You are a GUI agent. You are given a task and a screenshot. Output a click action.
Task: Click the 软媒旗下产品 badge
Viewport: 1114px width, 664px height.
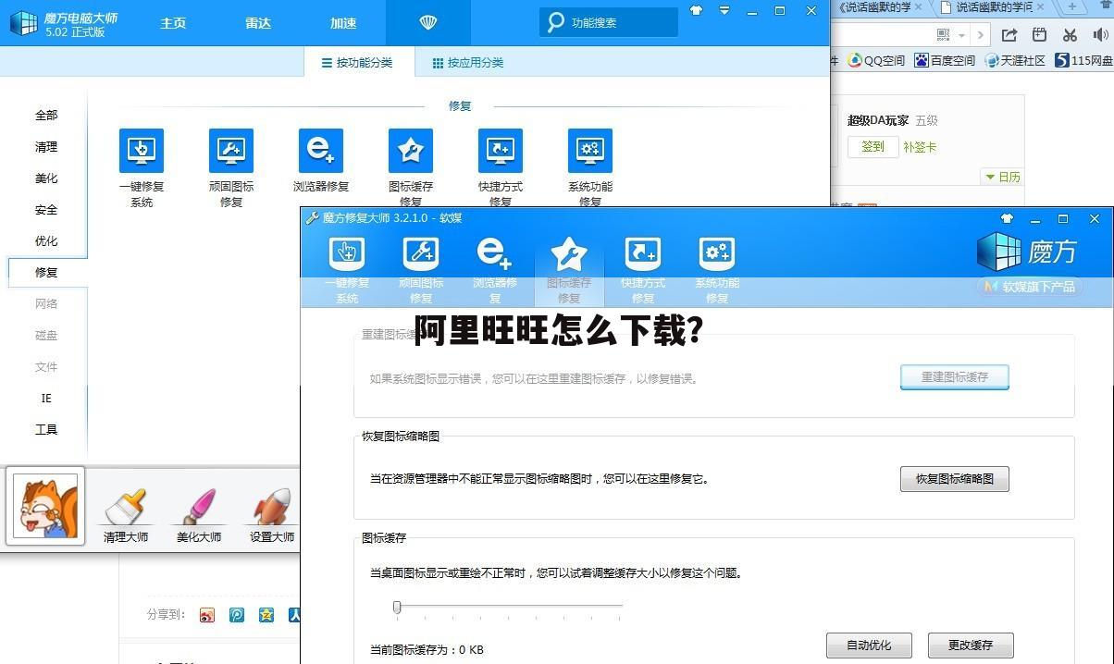[x=1029, y=287]
